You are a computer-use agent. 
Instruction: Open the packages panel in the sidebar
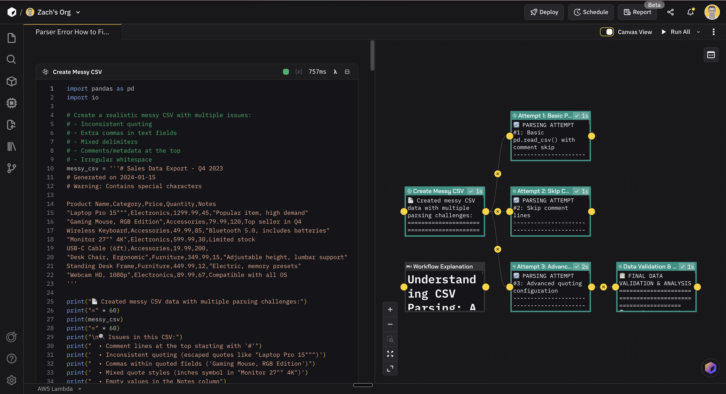11,81
